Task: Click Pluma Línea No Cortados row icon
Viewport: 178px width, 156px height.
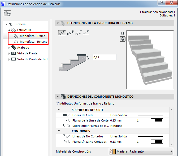Action: (66, 142)
